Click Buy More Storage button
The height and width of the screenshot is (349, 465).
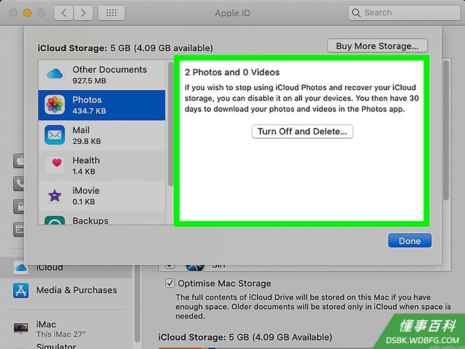pyautogui.click(x=377, y=46)
